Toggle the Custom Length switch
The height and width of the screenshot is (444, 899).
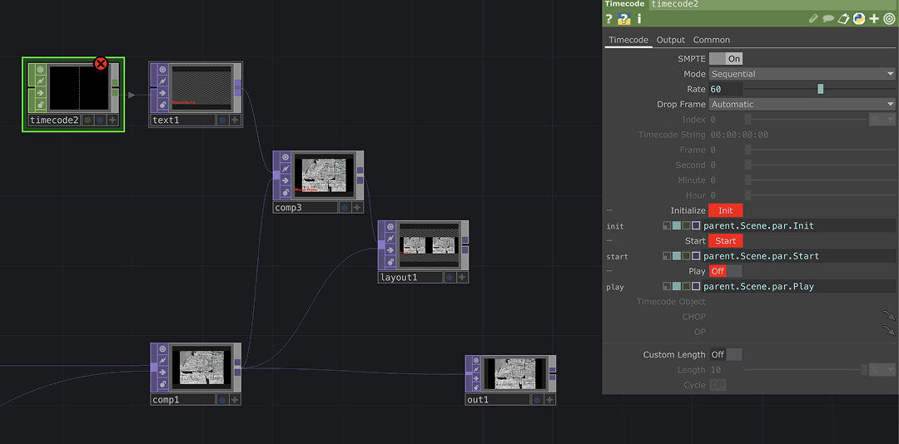[x=726, y=355]
